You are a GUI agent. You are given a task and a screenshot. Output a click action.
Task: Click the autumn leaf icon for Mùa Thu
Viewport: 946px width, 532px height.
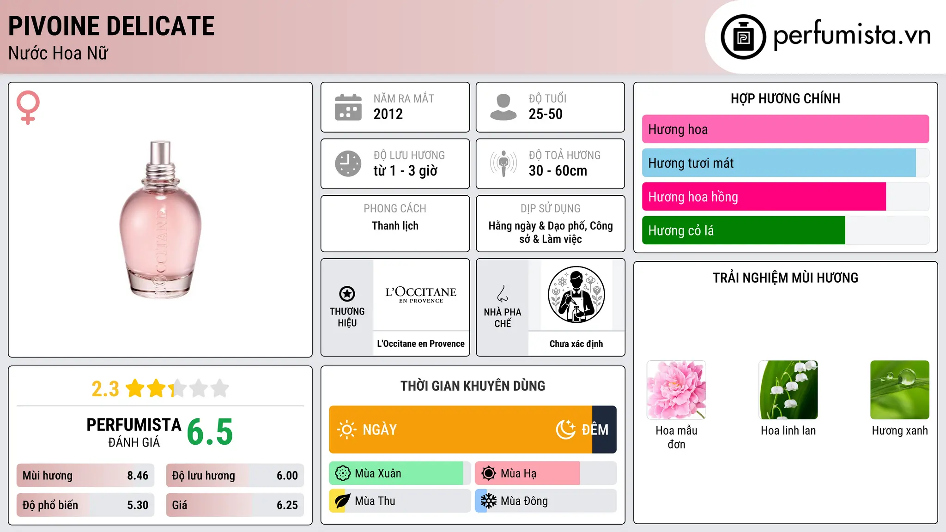(x=343, y=501)
